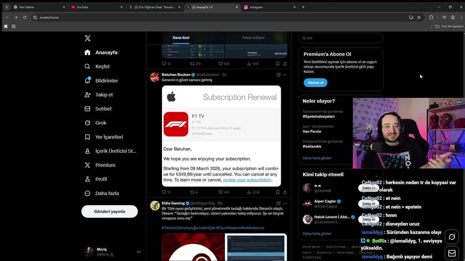Go to Anasayfa home in sidebar
Viewport: 465px width, 261px height.
[x=101, y=52]
